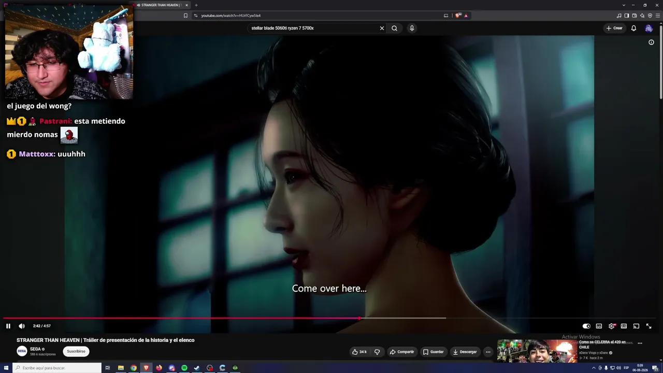Cast video to a device
This screenshot has width=663, height=373.
(636, 326)
